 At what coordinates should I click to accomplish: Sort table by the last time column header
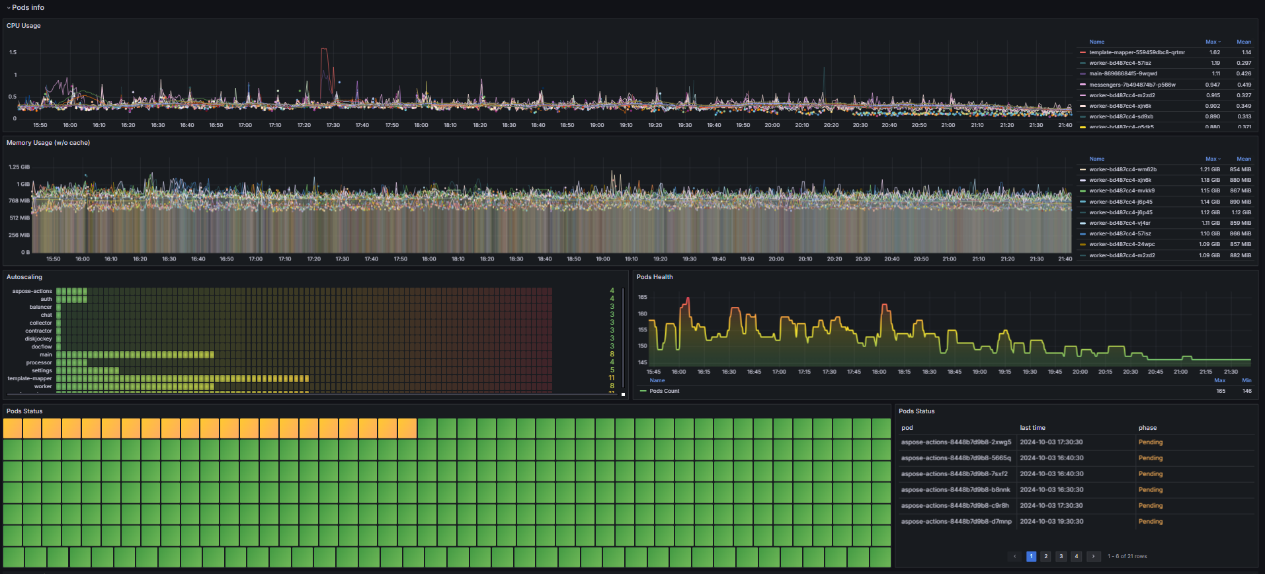pos(1033,428)
